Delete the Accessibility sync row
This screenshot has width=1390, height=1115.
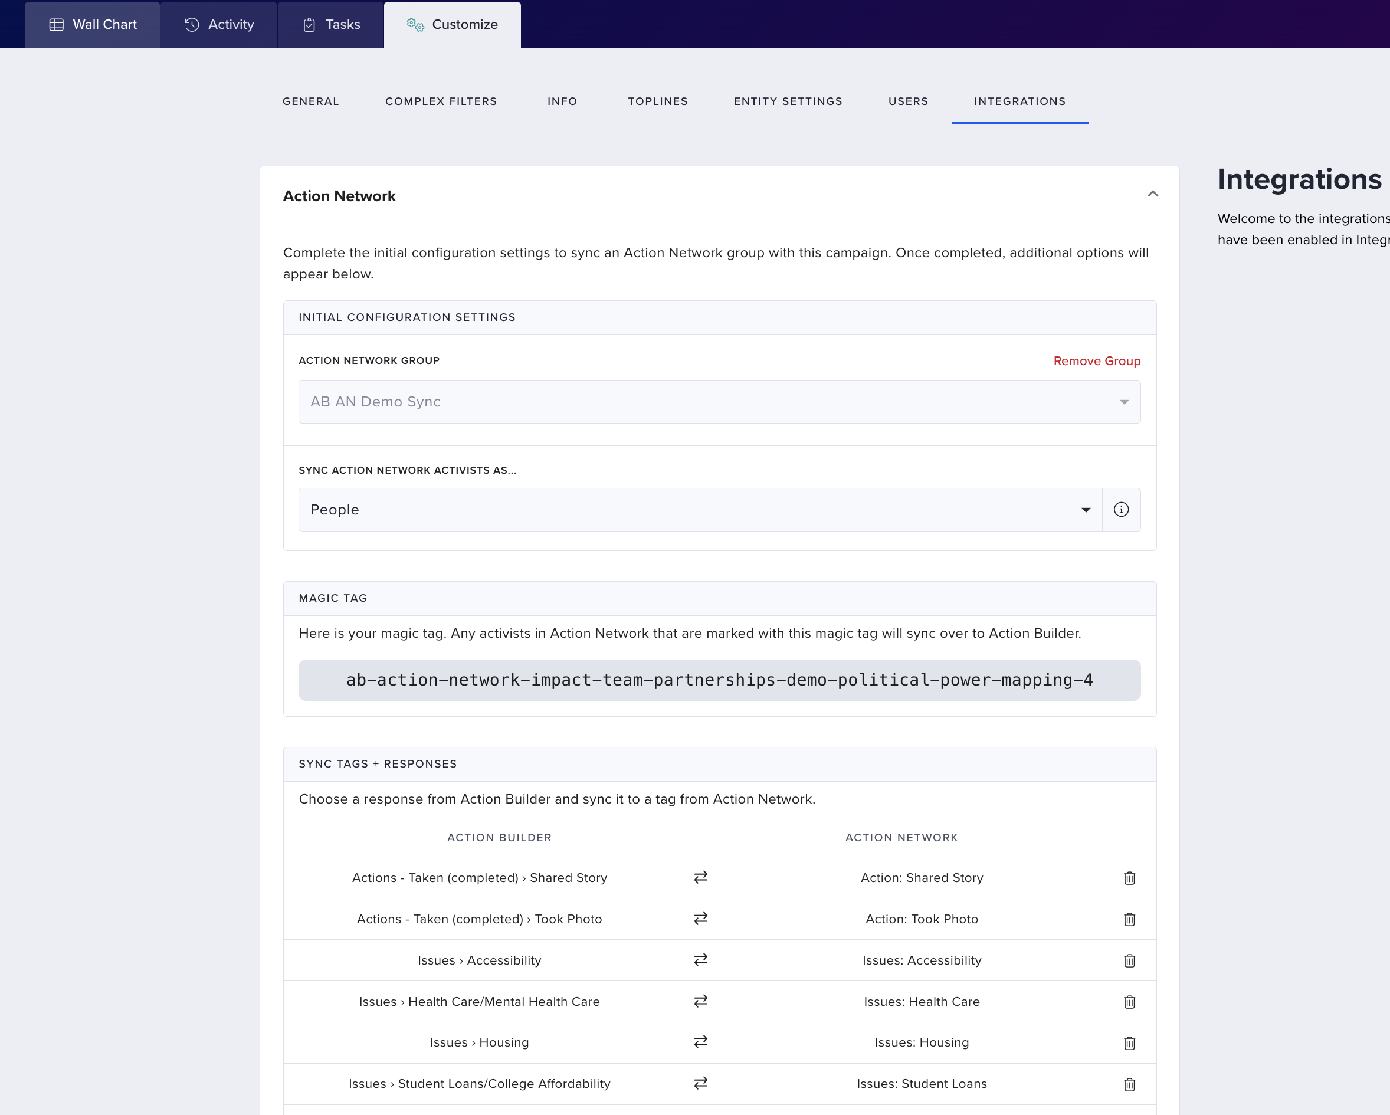[x=1130, y=960]
